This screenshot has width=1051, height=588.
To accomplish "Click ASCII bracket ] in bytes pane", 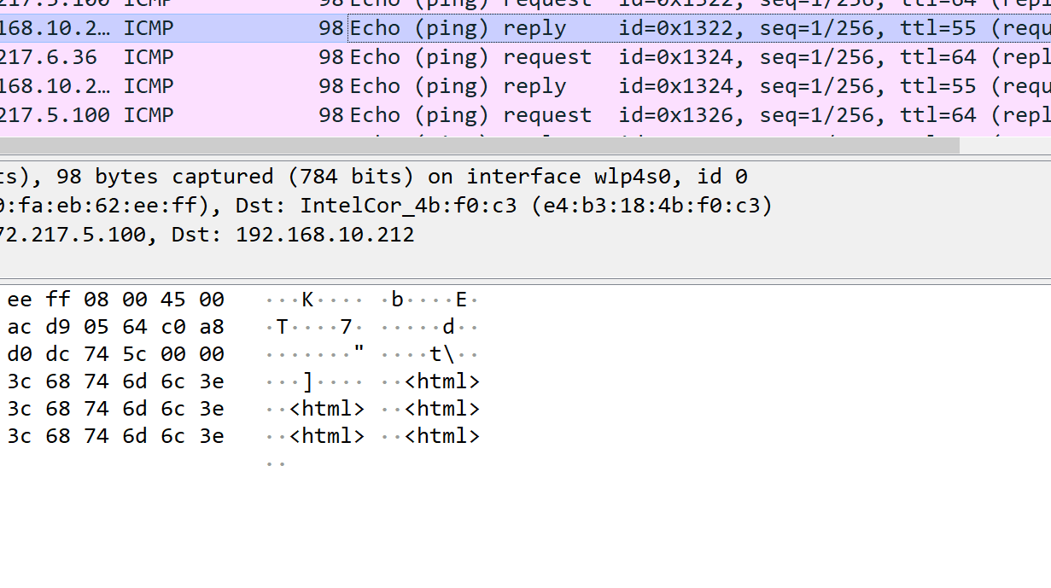I will tap(307, 381).
